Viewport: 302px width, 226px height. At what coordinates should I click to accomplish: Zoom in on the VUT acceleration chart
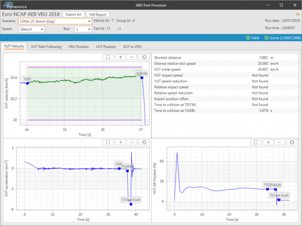point(120,143)
